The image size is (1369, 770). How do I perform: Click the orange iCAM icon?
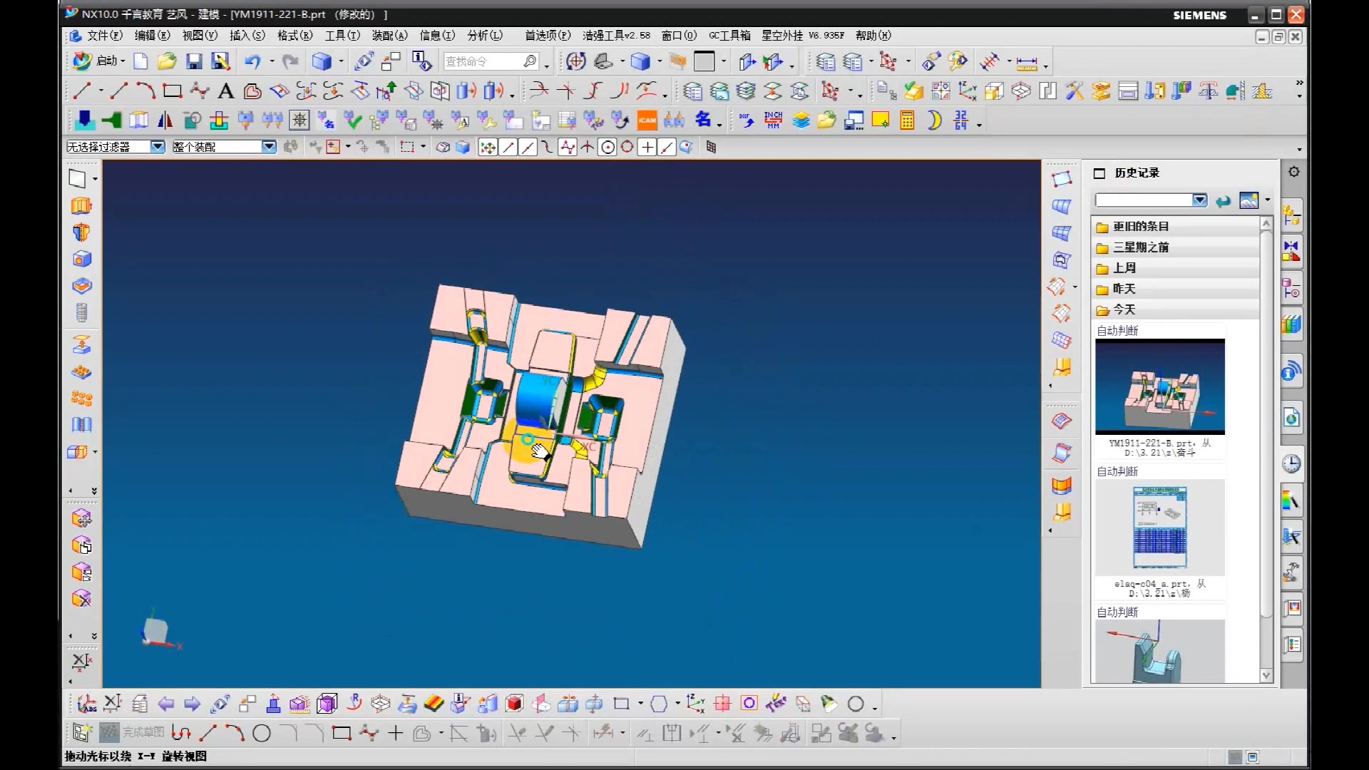(x=647, y=120)
